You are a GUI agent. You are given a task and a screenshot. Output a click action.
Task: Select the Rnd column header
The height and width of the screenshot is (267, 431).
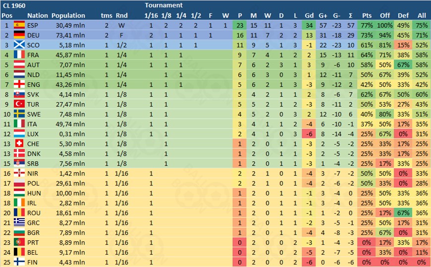coord(121,16)
